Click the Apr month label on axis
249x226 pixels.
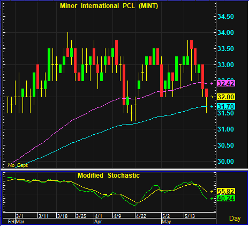[98, 222]
